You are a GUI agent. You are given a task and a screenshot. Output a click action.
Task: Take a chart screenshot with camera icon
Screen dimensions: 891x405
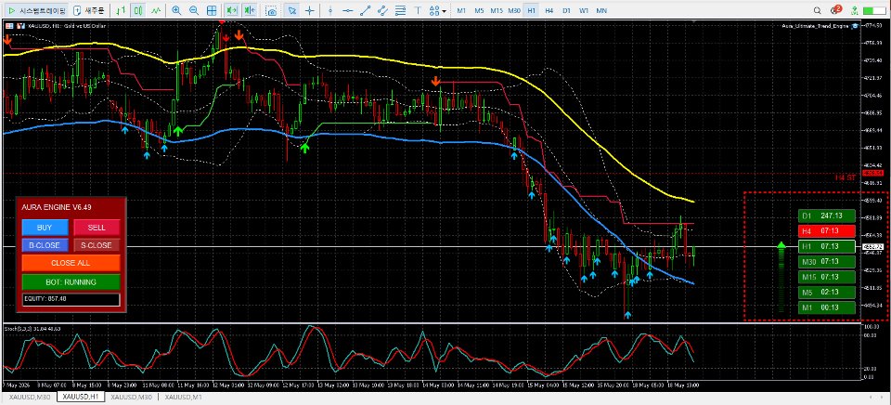click(x=272, y=11)
